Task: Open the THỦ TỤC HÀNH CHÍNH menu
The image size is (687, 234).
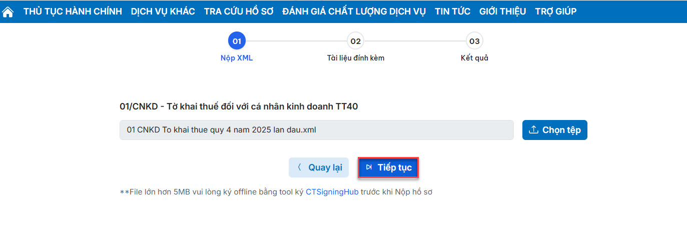Action: (73, 11)
